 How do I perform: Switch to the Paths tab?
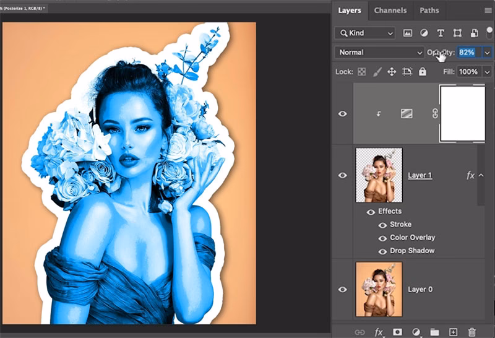point(429,11)
